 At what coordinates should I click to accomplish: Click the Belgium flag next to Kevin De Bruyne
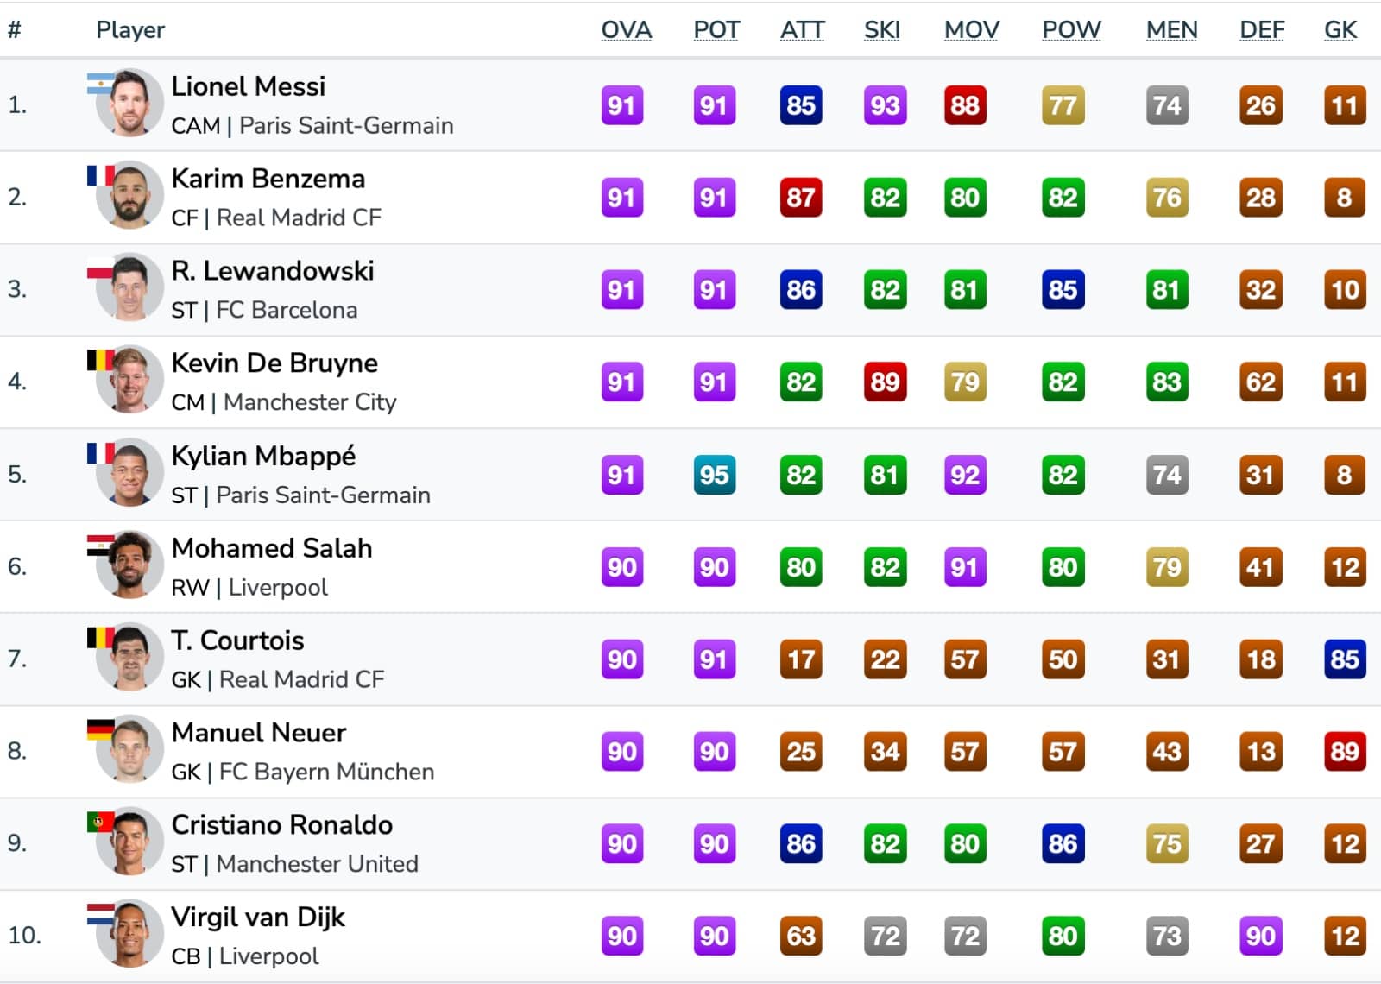(100, 360)
